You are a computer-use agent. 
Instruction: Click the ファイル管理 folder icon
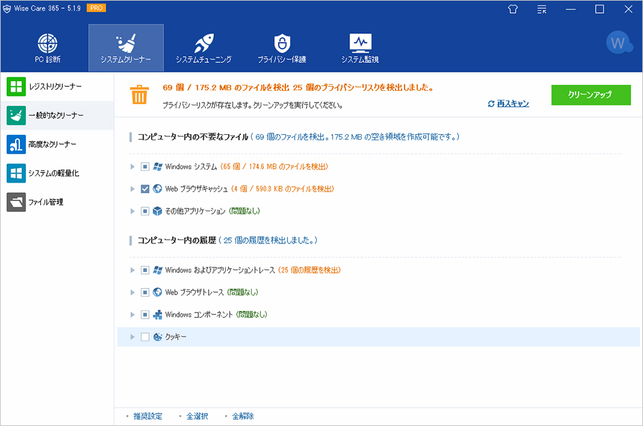pyautogui.click(x=16, y=202)
